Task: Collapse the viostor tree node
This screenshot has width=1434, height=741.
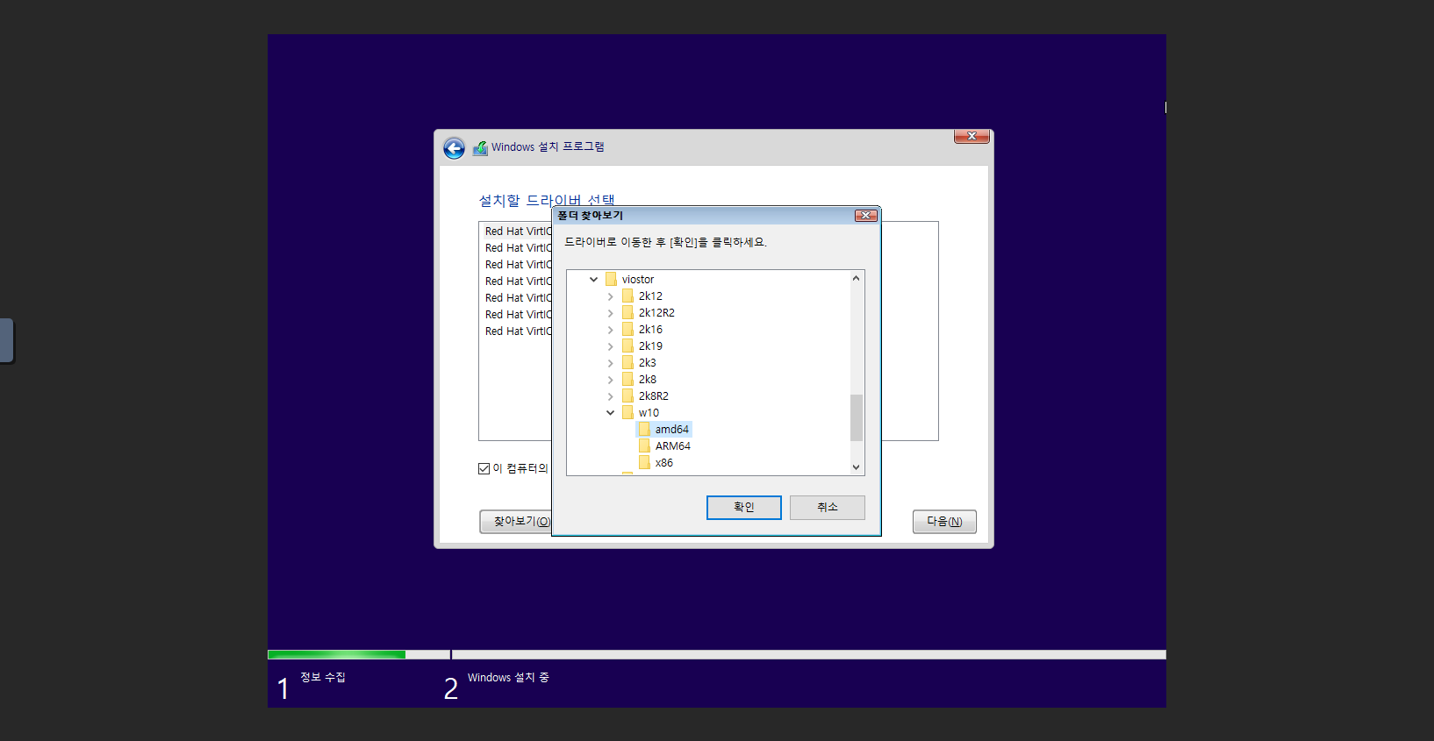Action: (x=593, y=280)
